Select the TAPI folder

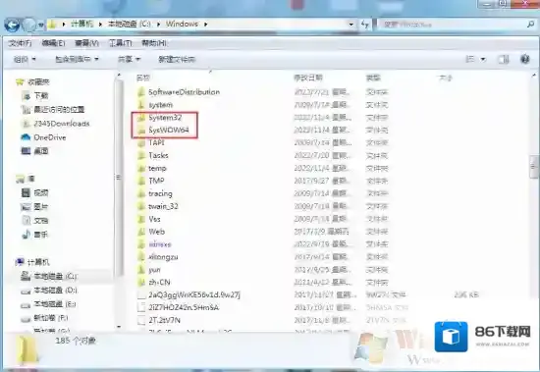pos(156,142)
